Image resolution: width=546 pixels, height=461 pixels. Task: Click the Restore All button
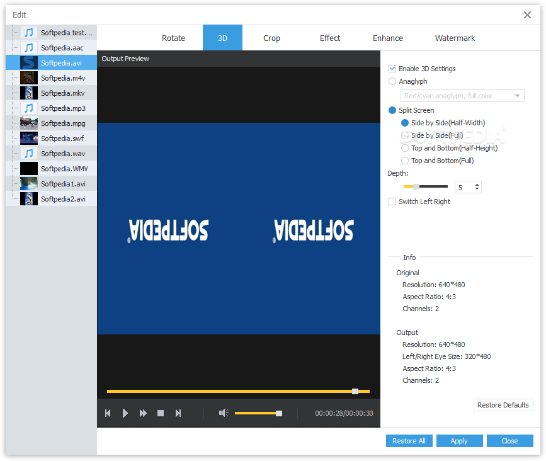click(409, 441)
